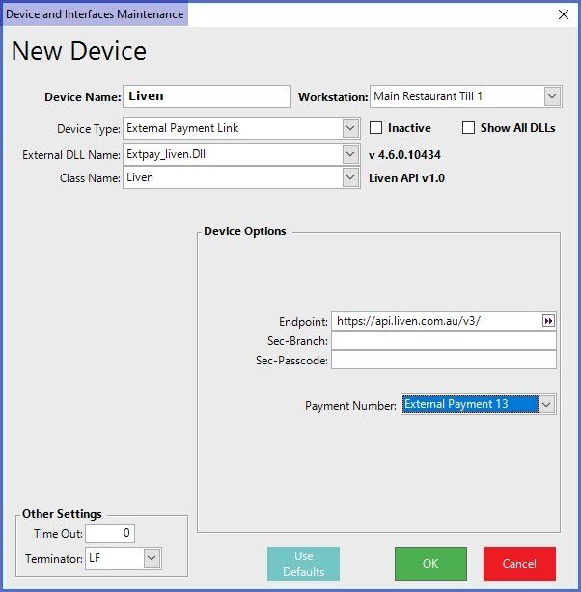Screen dimensions: 581x592
Task: Click the Device and Interfaces Maintenance title
Action: click(x=95, y=14)
